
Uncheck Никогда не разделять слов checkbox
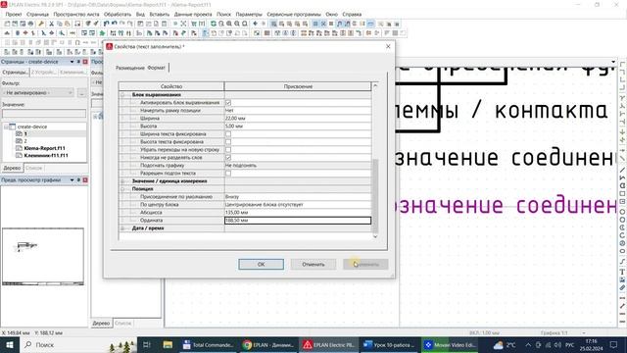coord(228,158)
